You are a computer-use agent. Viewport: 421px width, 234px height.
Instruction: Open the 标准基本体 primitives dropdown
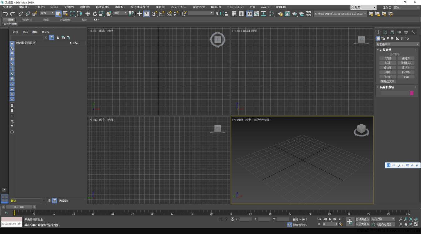tap(398, 44)
